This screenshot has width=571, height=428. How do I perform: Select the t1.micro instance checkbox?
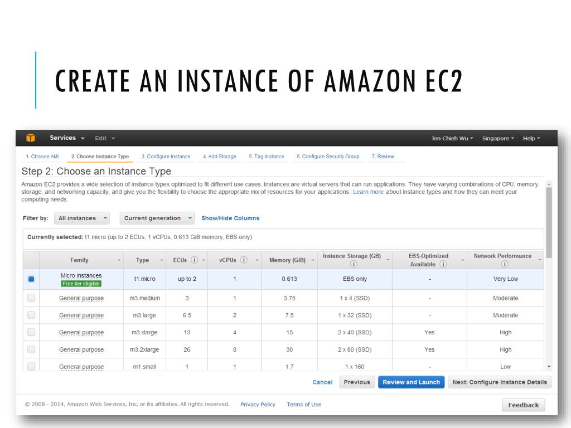pos(31,279)
